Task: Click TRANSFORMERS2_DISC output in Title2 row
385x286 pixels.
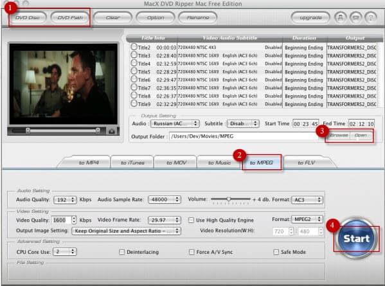Action: [x=352, y=48]
